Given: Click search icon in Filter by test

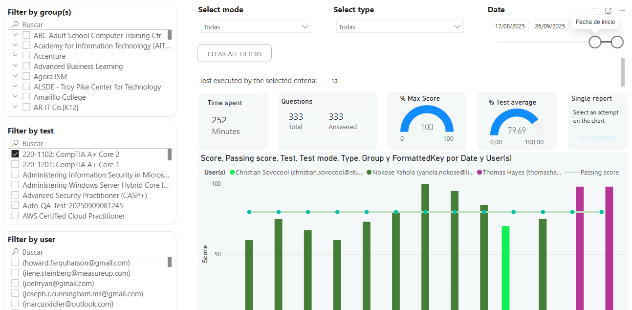Looking at the screenshot, I should (16, 144).
